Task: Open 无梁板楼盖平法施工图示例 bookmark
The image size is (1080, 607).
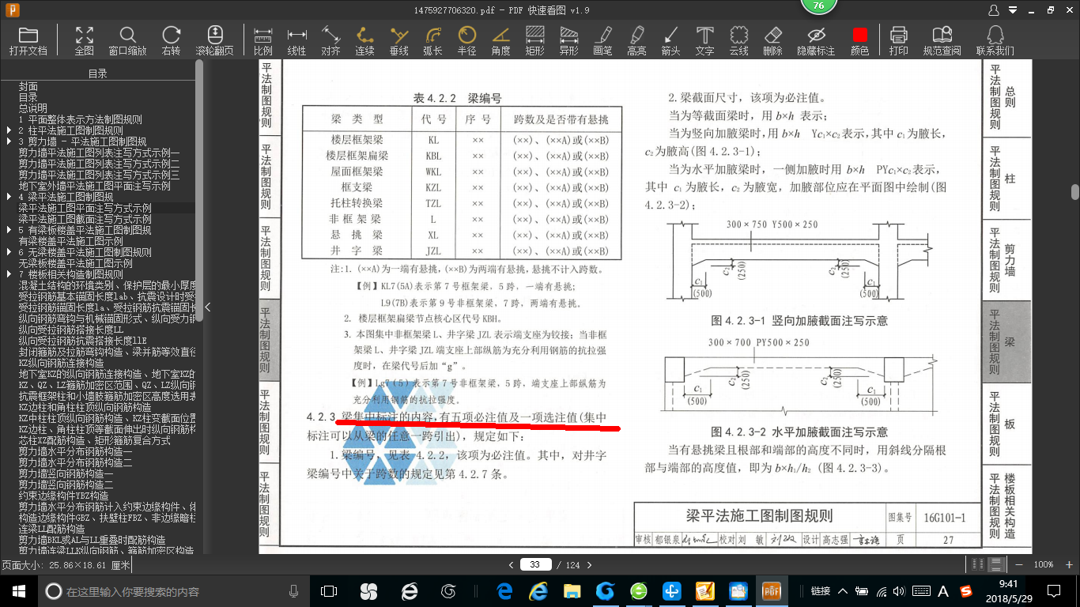Action: coord(76,263)
